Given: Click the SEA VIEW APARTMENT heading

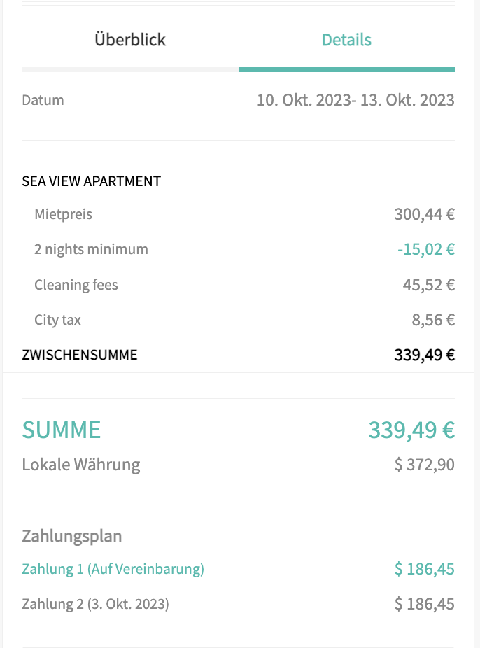Looking at the screenshot, I should pos(92,181).
